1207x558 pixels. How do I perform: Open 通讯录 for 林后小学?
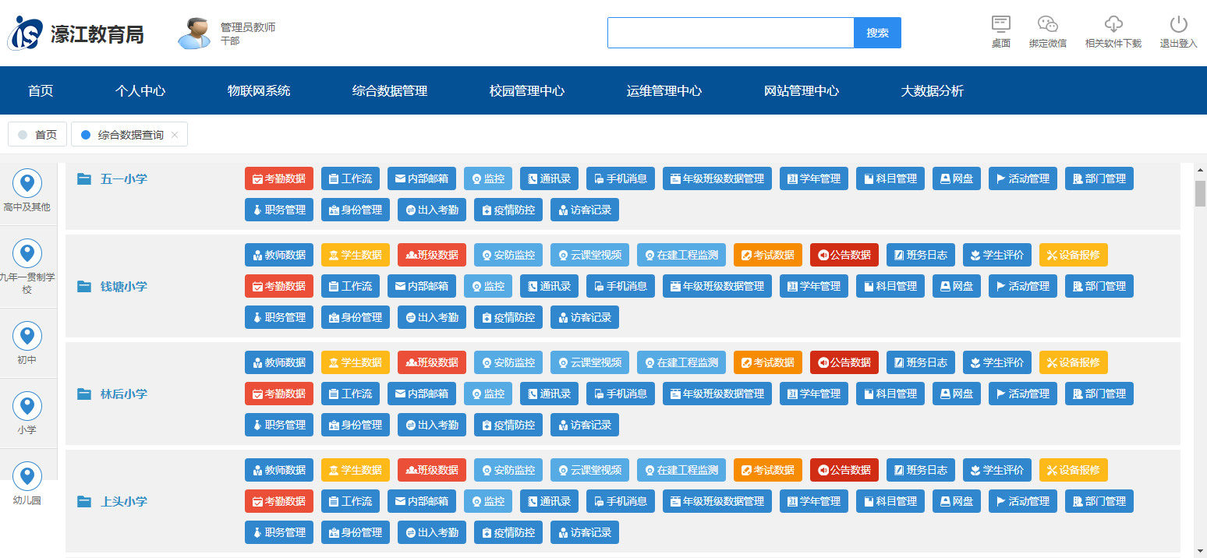pyautogui.click(x=549, y=394)
